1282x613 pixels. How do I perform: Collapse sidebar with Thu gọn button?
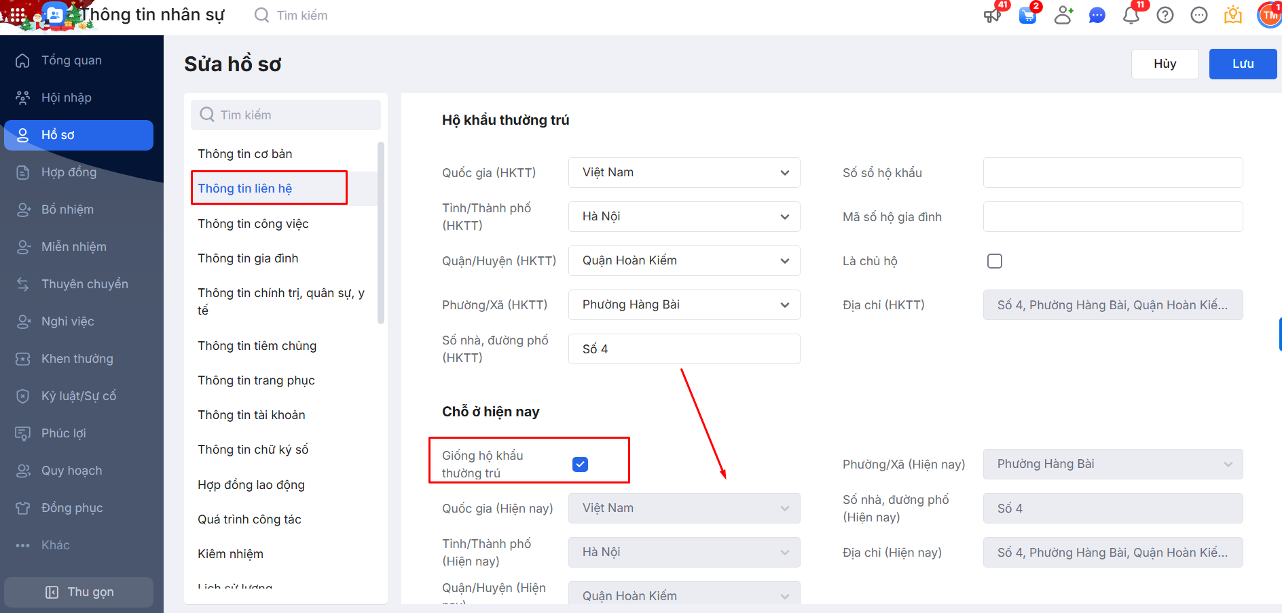pyautogui.click(x=79, y=592)
